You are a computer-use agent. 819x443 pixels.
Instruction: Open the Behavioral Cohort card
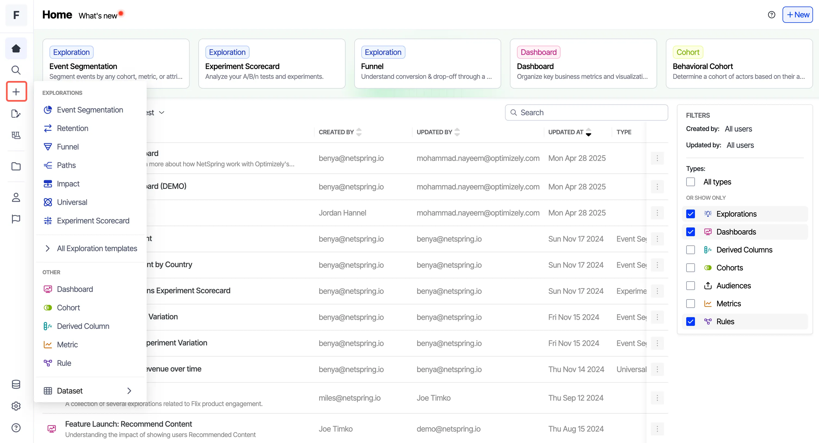739,64
